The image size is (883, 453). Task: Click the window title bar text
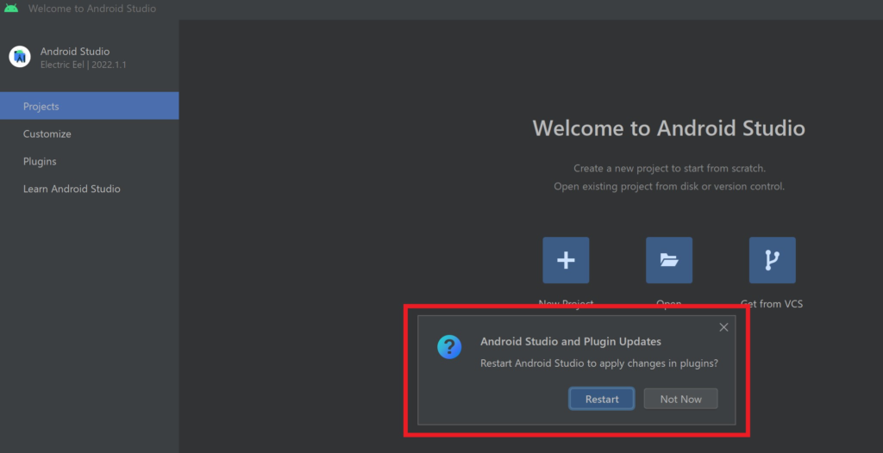[92, 9]
